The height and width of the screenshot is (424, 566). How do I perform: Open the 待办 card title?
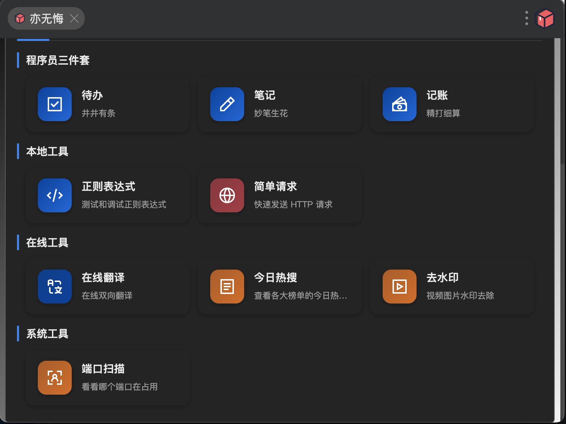click(92, 95)
